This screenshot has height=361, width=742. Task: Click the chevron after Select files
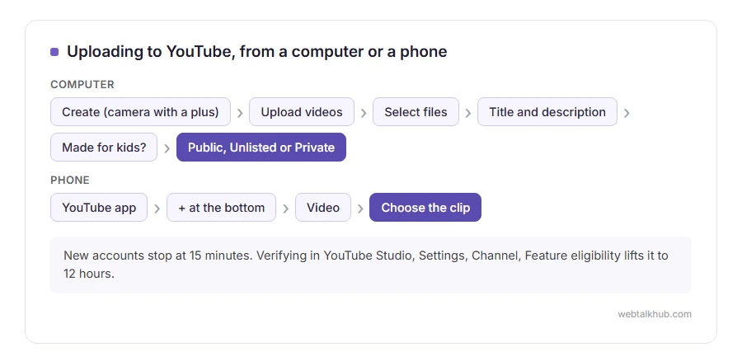(468, 113)
